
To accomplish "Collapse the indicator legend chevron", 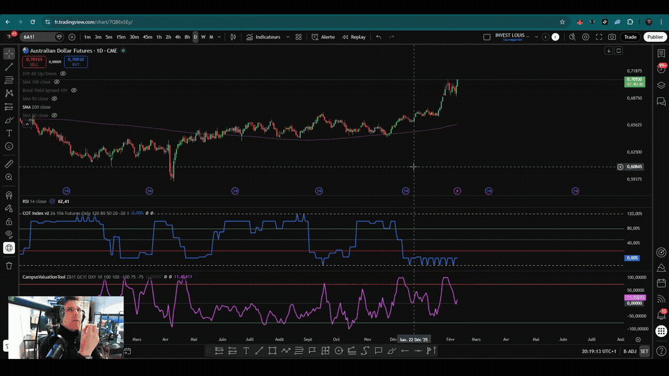I will 27,124.
